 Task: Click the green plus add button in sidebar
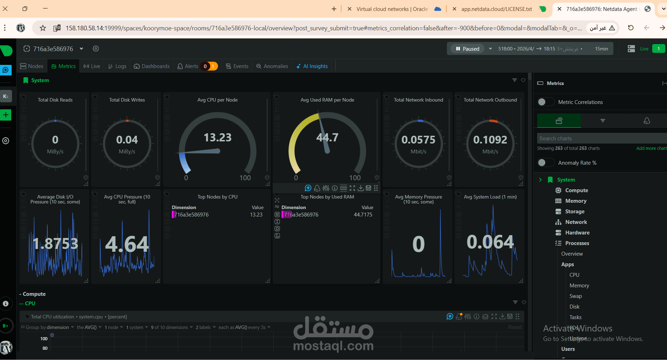6,115
